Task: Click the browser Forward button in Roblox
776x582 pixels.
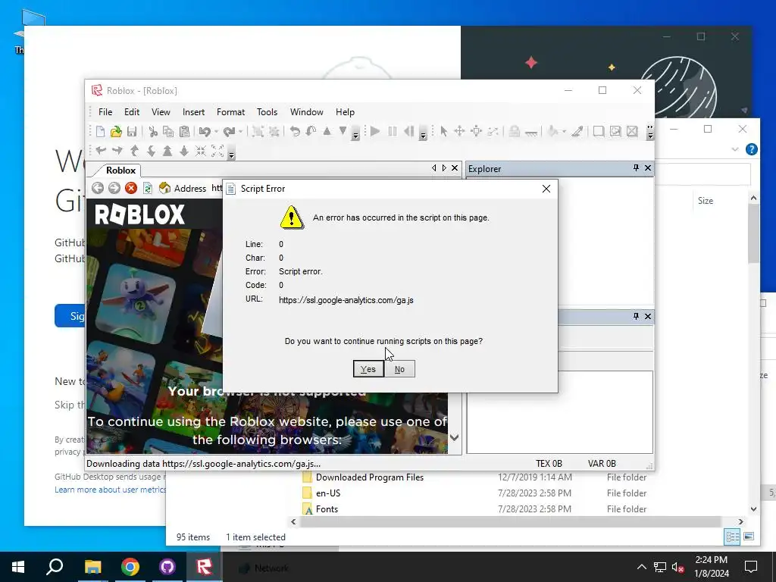Action: pos(114,188)
